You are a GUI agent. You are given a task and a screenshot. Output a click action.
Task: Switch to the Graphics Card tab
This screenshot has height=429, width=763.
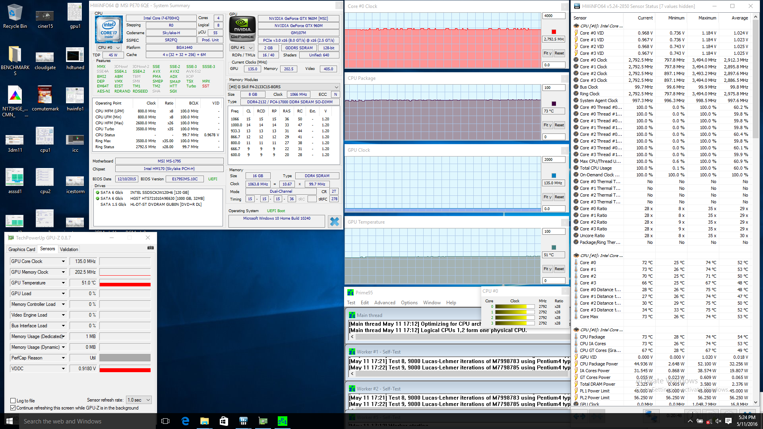[22, 249]
